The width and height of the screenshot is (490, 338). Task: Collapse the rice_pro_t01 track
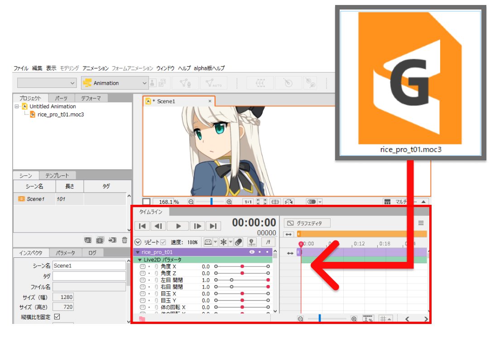[x=138, y=252]
